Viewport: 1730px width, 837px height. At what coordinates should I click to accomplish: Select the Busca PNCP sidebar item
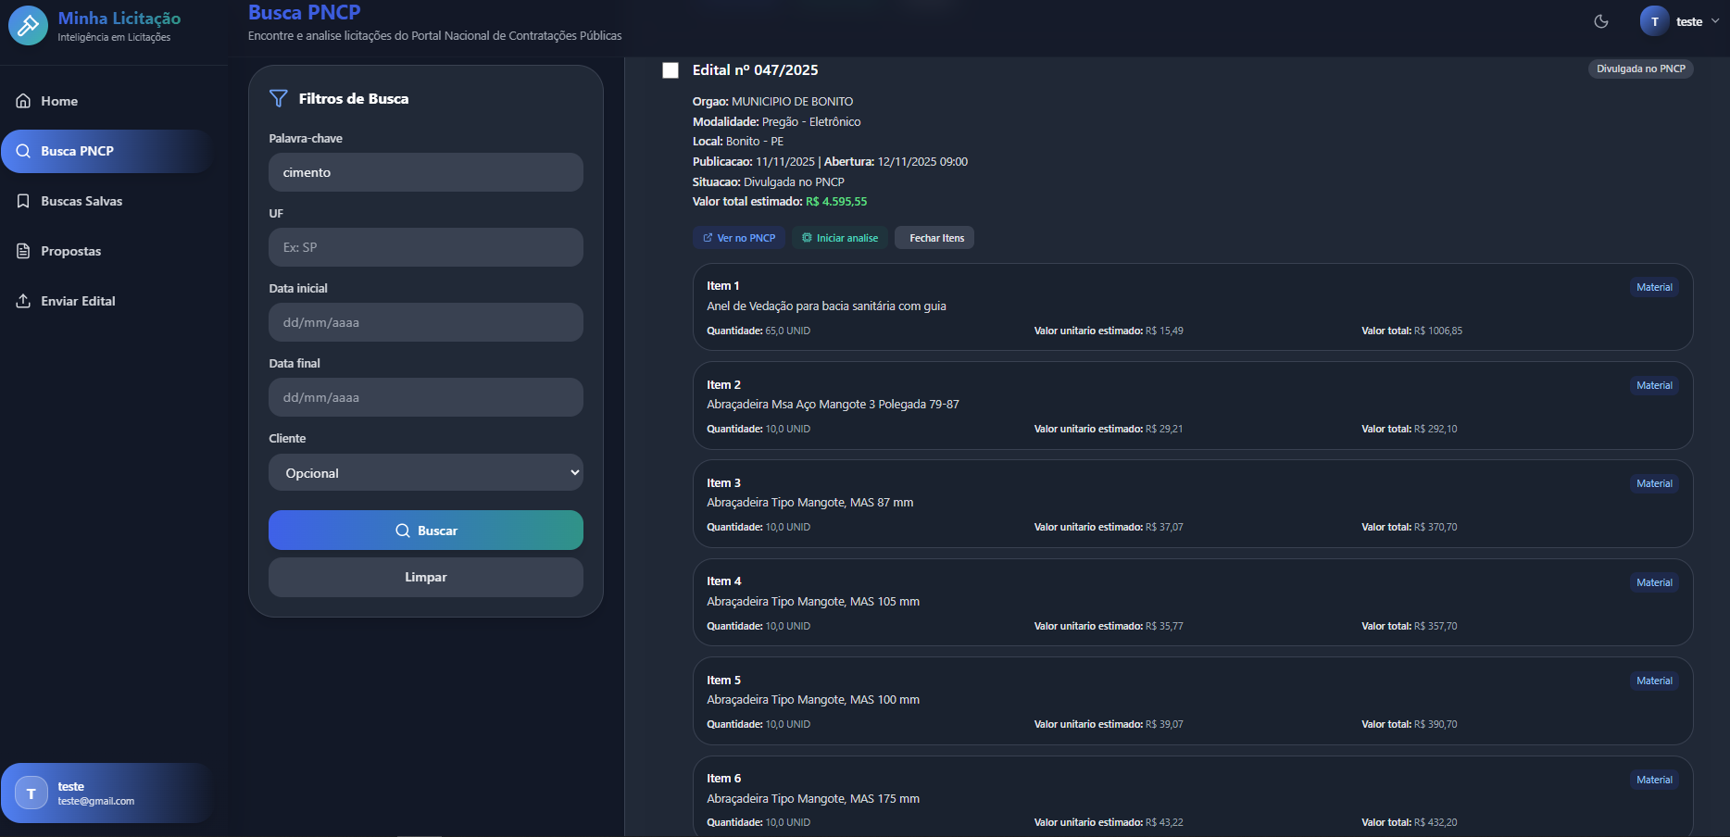pos(77,151)
